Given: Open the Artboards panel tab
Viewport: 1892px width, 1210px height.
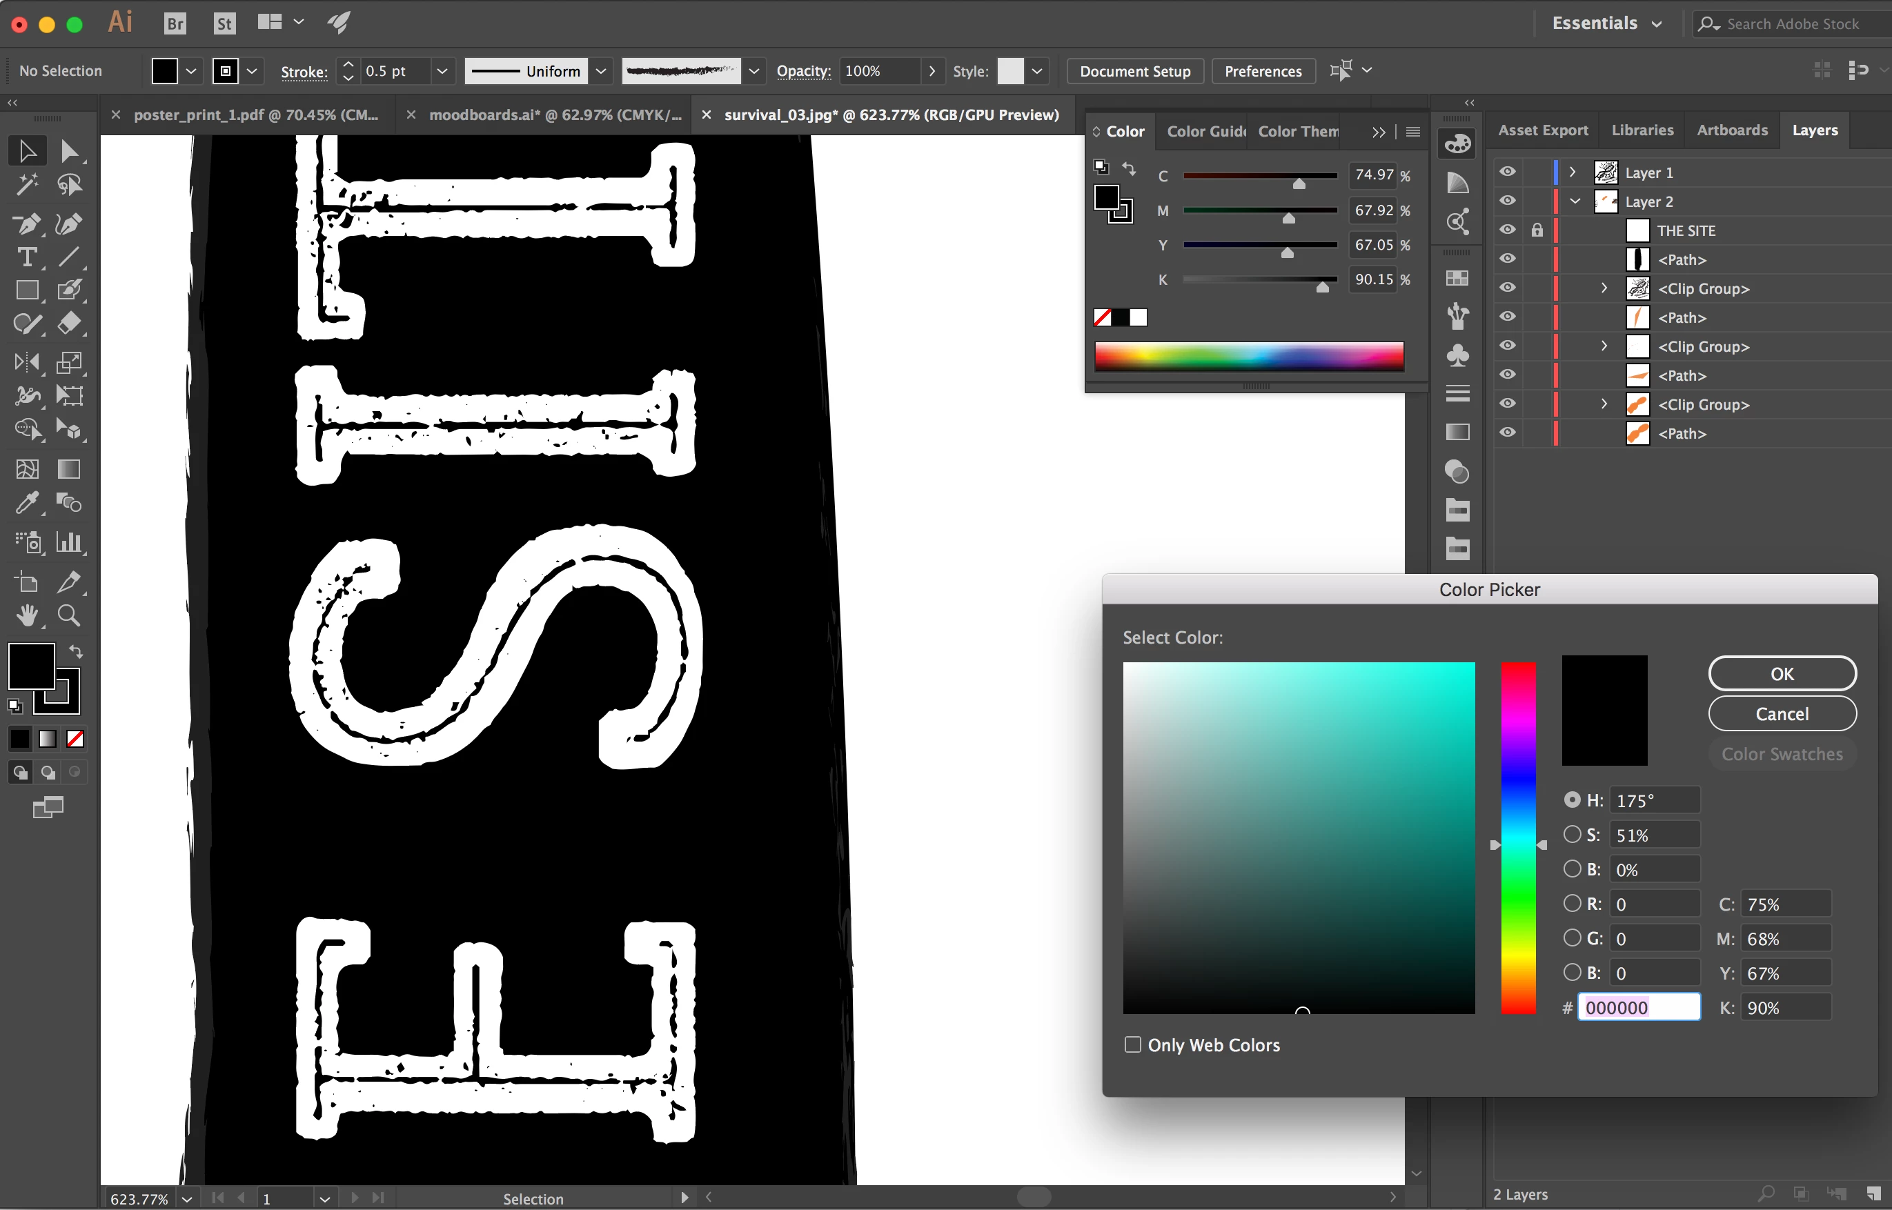Looking at the screenshot, I should coord(1732,130).
